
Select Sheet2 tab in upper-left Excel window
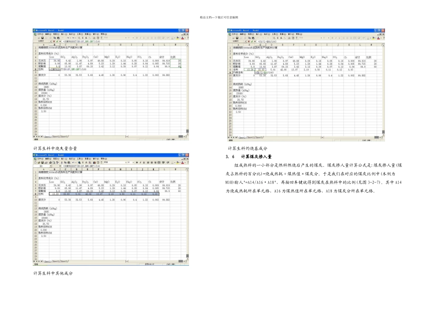56,137
